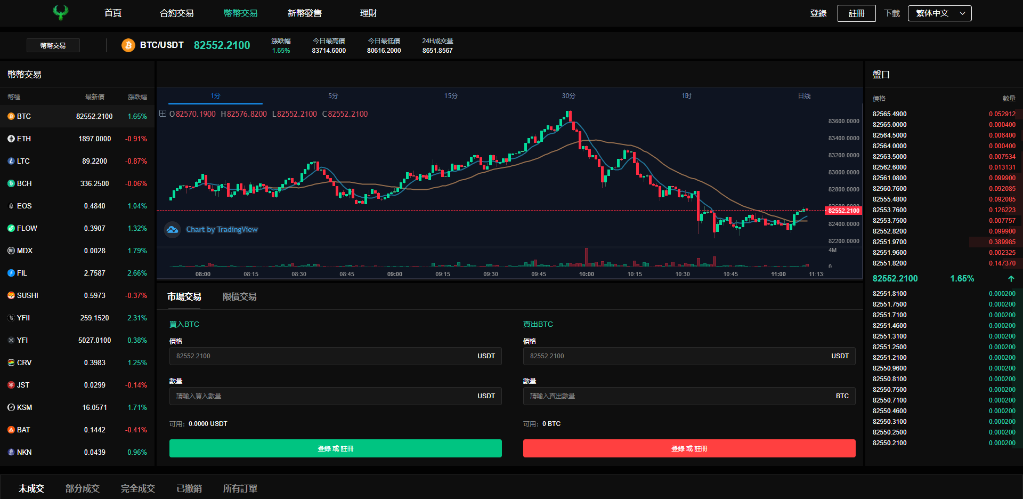This screenshot has height=499, width=1023.
Task: Click the green up arrow in order book
Action: coord(1011,279)
